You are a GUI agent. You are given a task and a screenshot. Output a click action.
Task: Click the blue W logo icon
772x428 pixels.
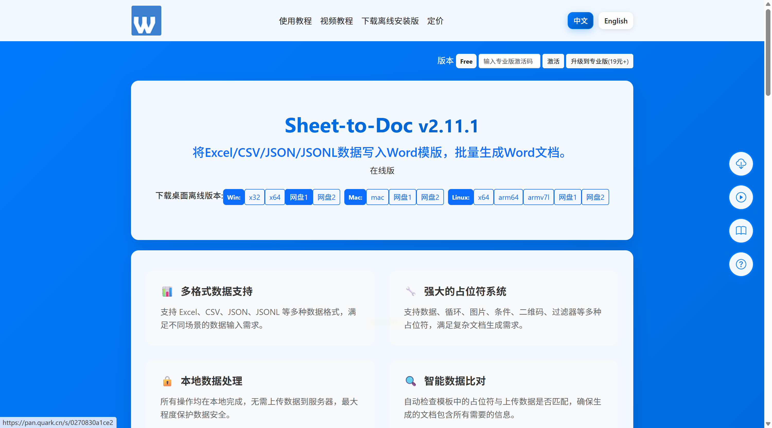pos(146,21)
